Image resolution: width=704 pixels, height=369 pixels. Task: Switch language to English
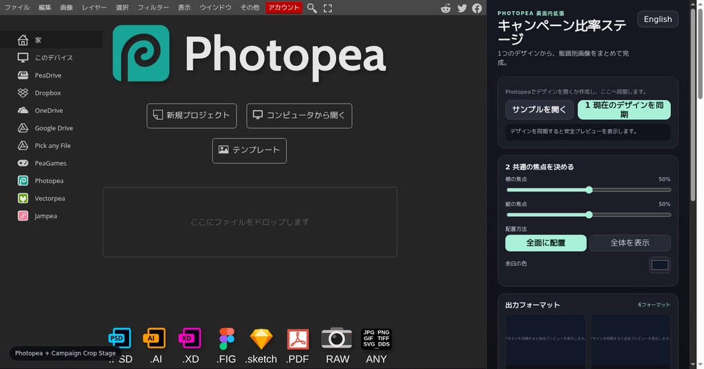click(x=658, y=19)
